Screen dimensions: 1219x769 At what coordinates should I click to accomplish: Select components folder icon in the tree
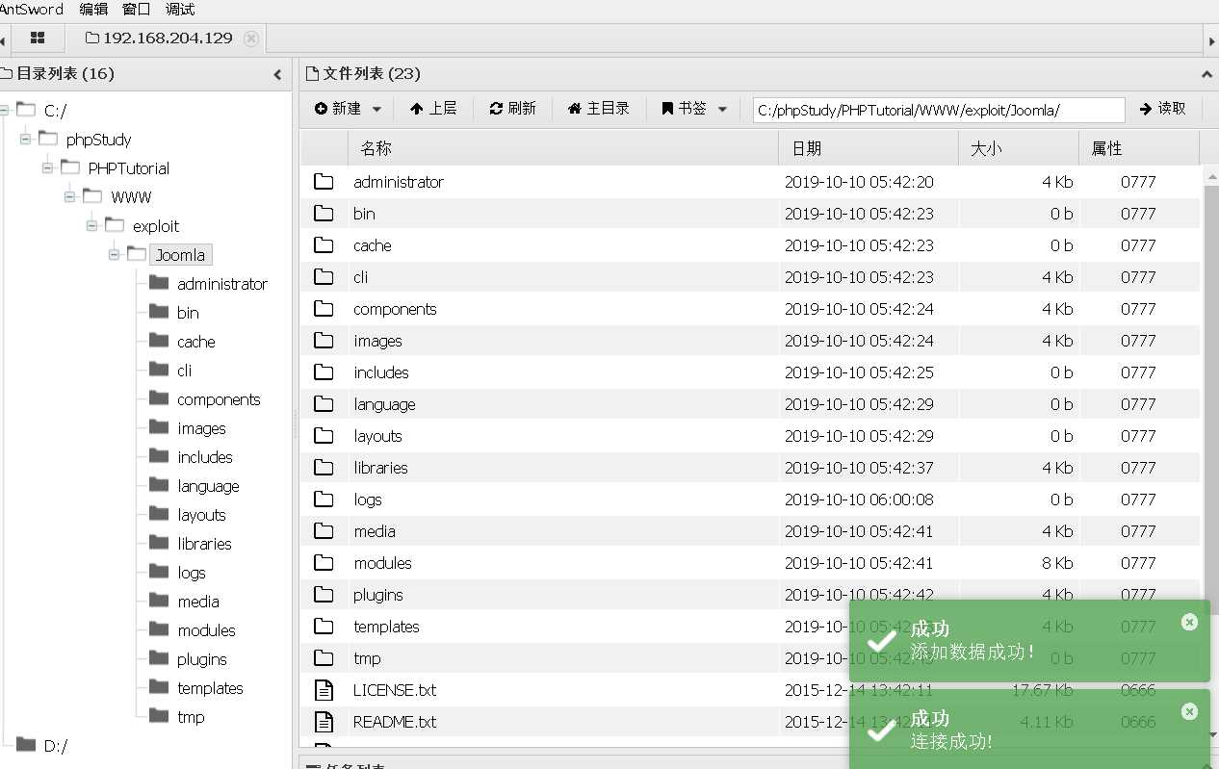pyautogui.click(x=159, y=398)
